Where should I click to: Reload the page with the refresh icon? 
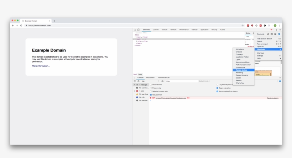[x=21, y=26]
